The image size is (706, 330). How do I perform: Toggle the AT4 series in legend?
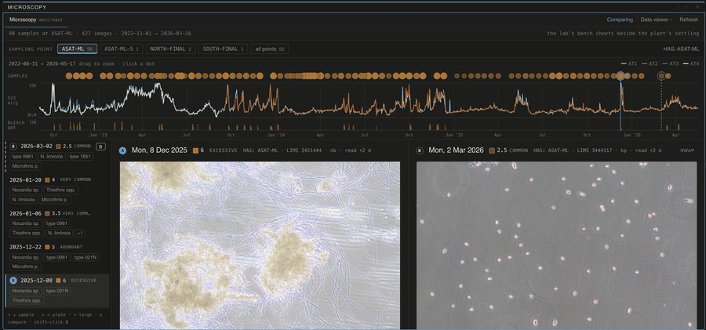pyautogui.click(x=691, y=64)
